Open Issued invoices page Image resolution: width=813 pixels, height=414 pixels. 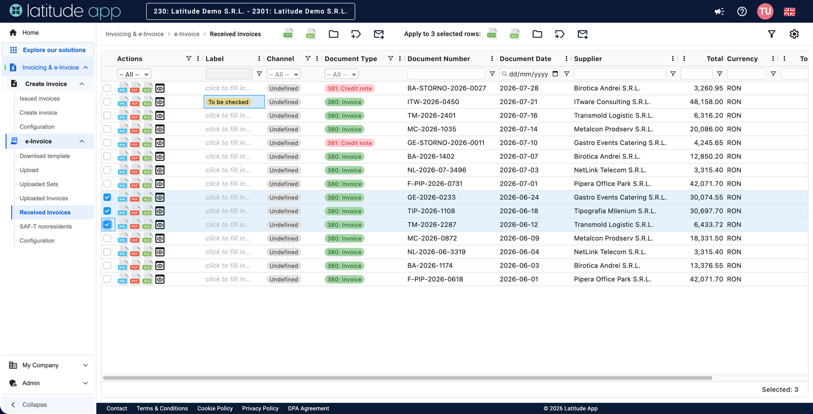click(x=40, y=98)
